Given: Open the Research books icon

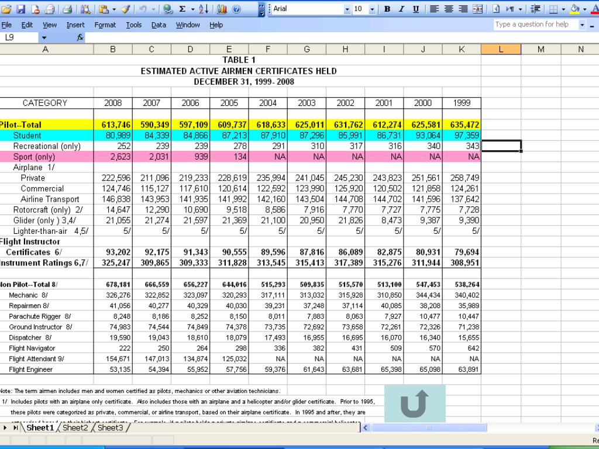Looking at the screenshot, I should point(85,9).
